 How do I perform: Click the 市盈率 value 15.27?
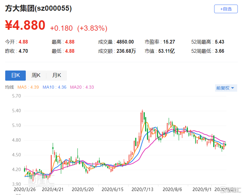[169, 42]
